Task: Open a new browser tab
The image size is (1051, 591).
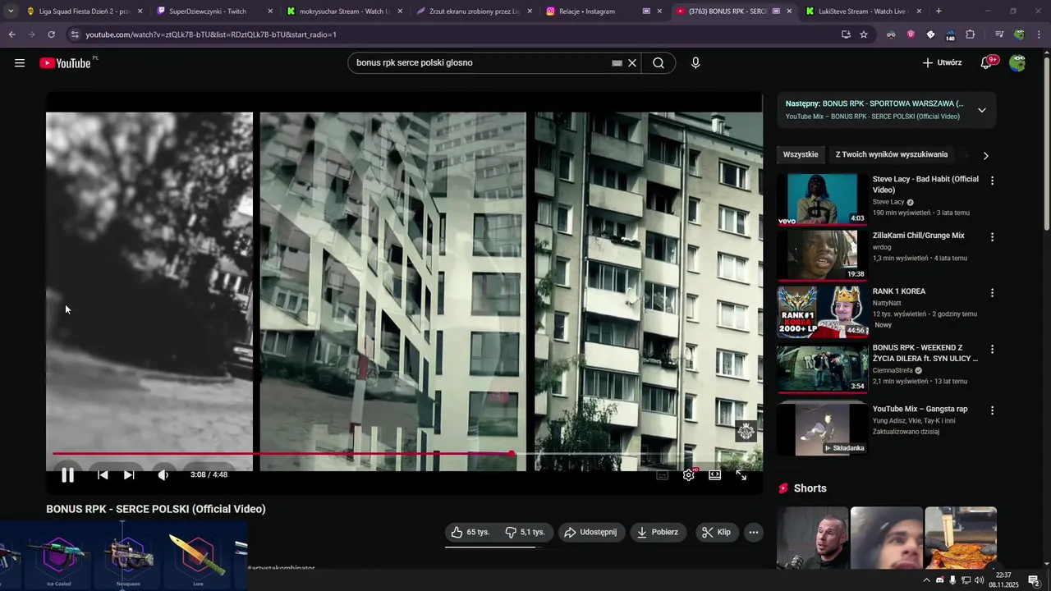Action: [x=939, y=11]
